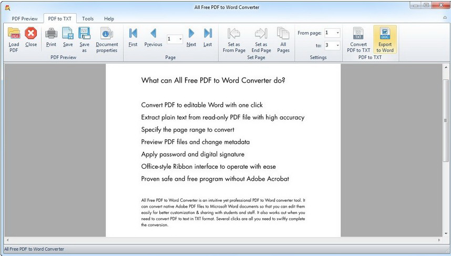Click Export to Word
This screenshot has height=256, width=451.
(x=385, y=40)
